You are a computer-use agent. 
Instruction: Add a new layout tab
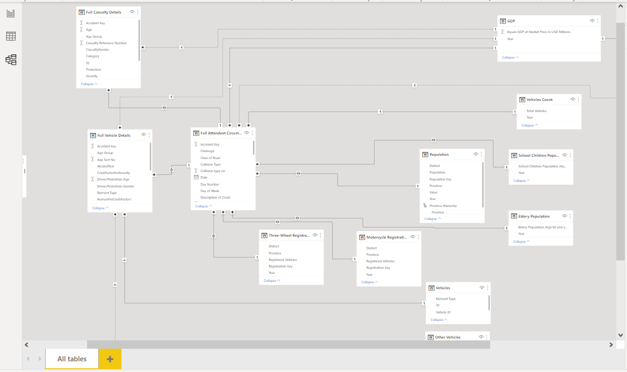110,359
